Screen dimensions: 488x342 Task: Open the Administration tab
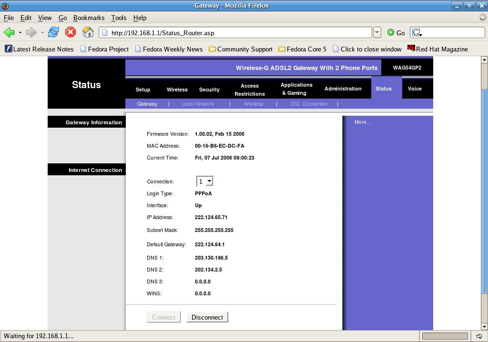(x=343, y=89)
